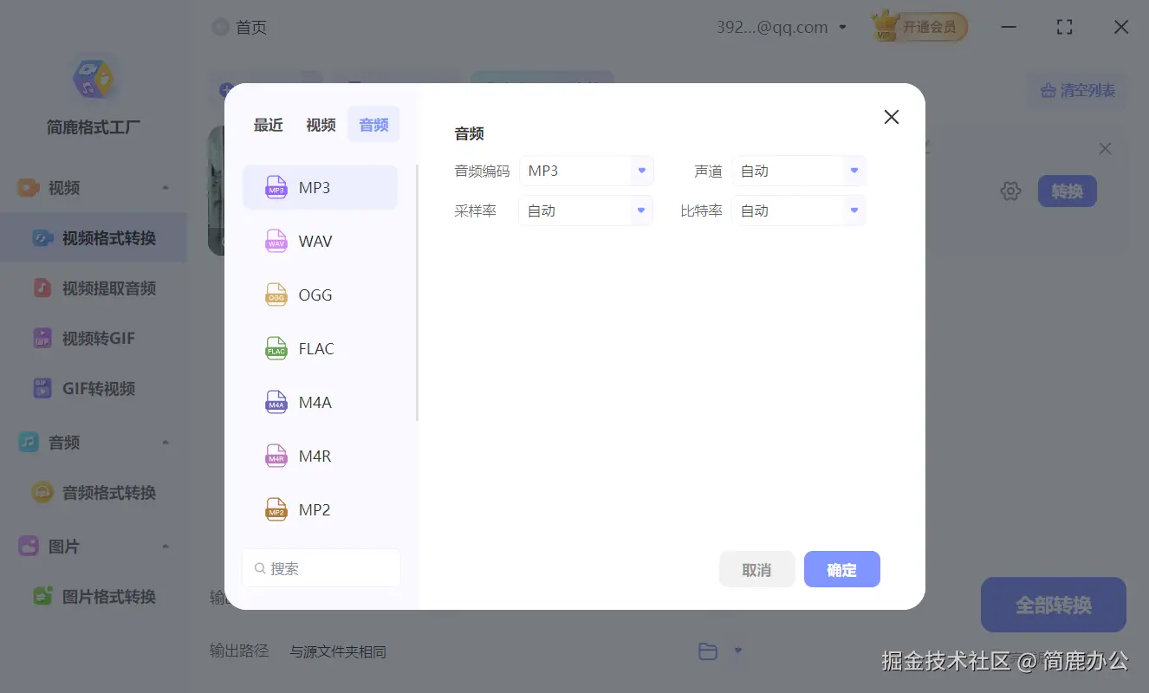Choose the M4R ringtone icon
Image resolution: width=1149 pixels, height=693 pixels.
[276, 456]
